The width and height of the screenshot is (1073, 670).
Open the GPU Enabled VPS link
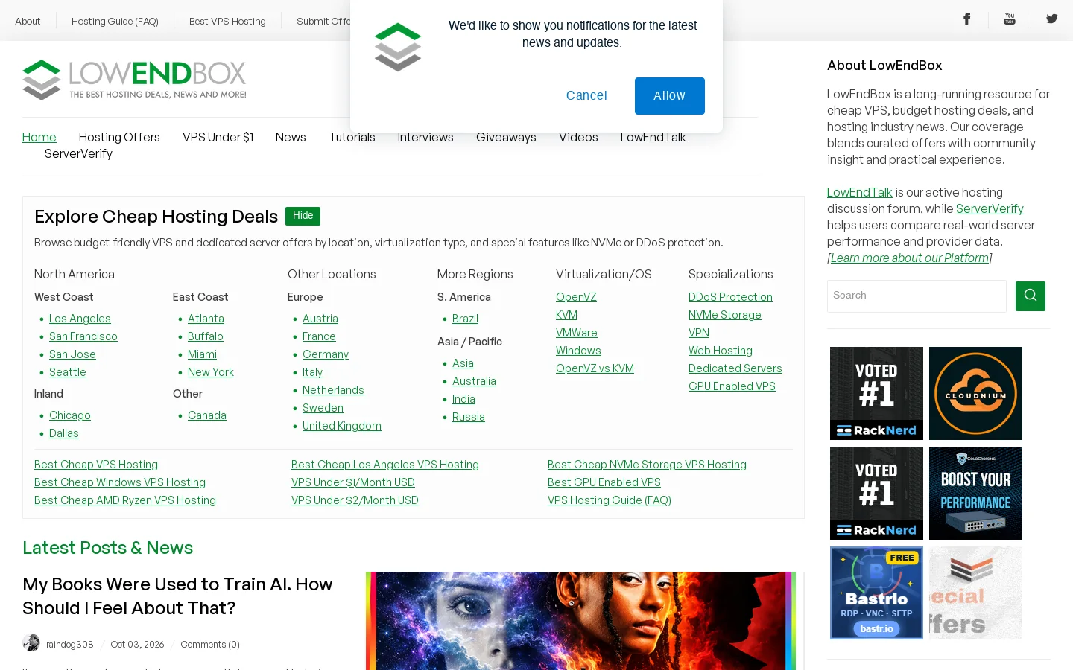[732, 386]
